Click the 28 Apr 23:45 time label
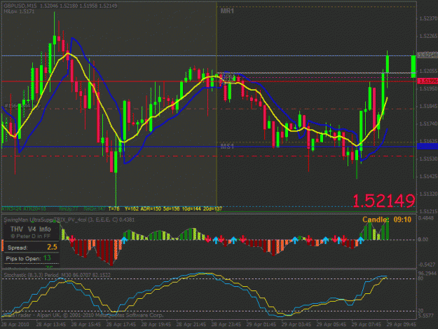Image resolution: width=438 pixels, height=329 pixels. [226, 325]
